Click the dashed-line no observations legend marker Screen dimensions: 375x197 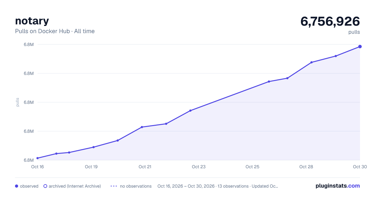pyautogui.click(x=114, y=186)
